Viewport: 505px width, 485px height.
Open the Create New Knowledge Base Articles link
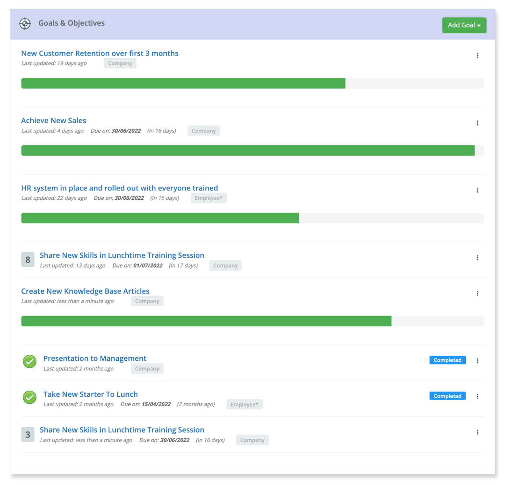point(85,291)
